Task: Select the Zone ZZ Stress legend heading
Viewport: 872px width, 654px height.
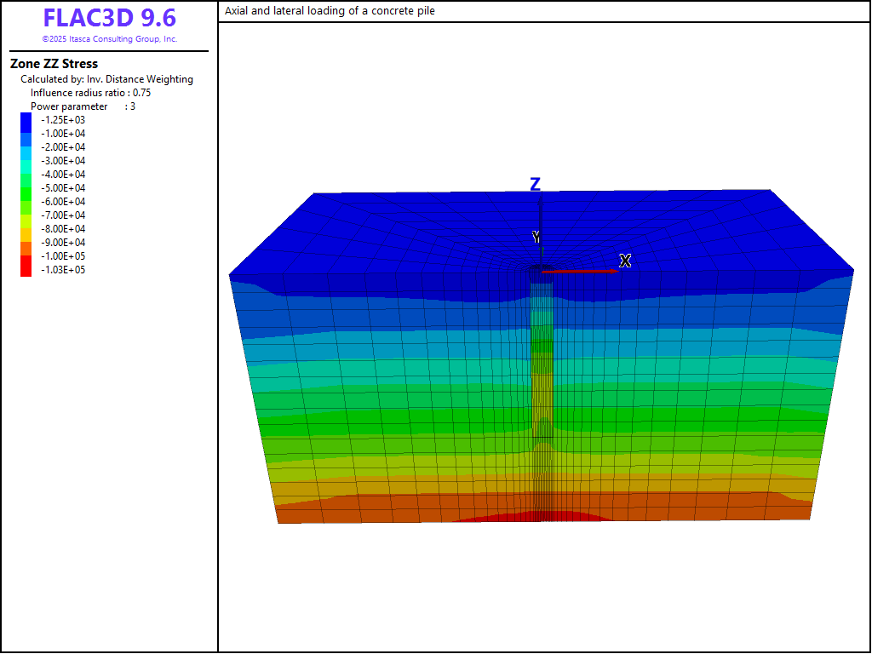Action: (x=54, y=64)
